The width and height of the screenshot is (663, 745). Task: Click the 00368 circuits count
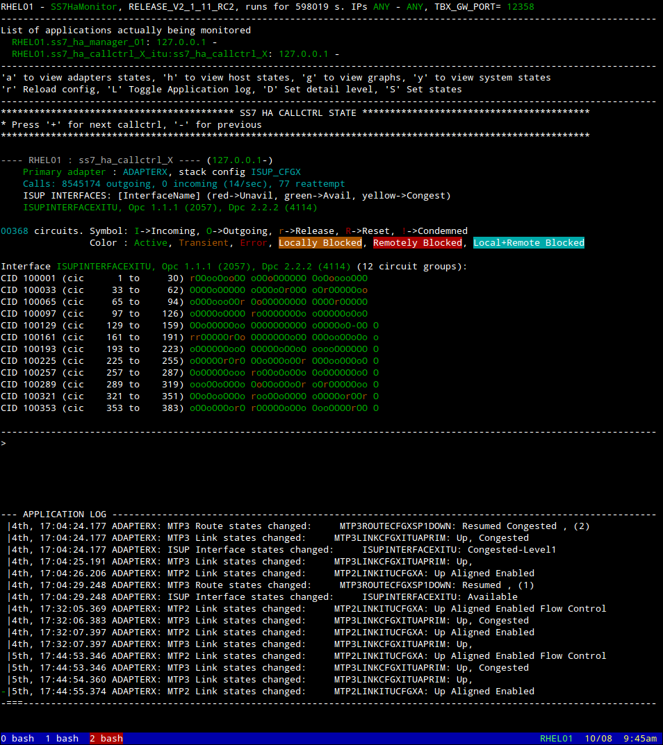pyautogui.click(x=15, y=231)
